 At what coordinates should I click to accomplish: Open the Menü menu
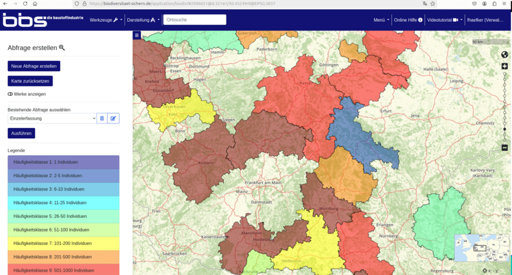point(381,20)
